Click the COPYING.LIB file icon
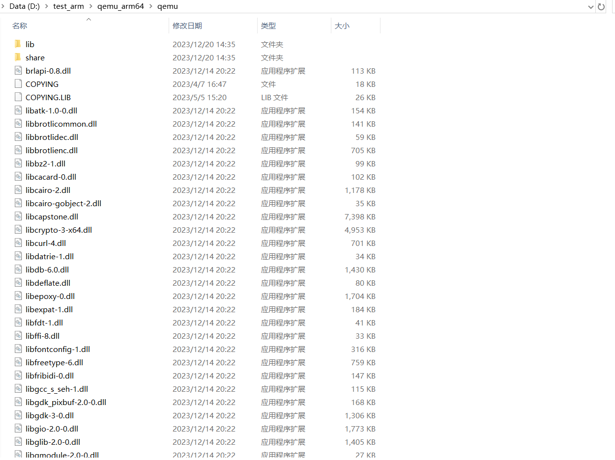The image size is (615, 460). [x=18, y=97]
